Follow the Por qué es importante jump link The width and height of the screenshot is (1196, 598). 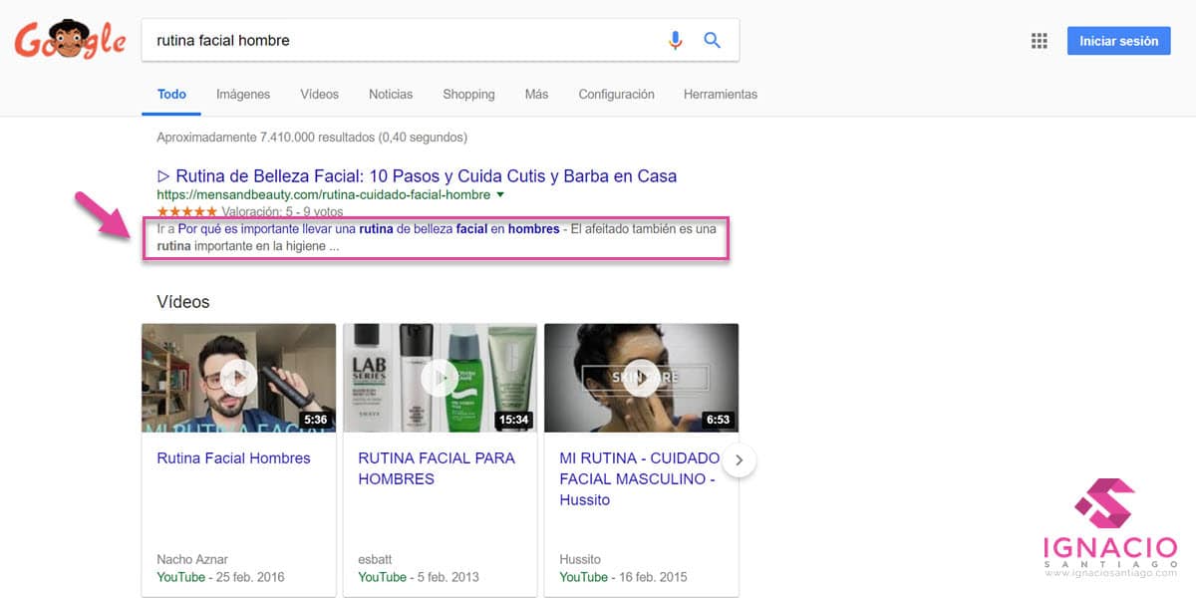point(368,228)
